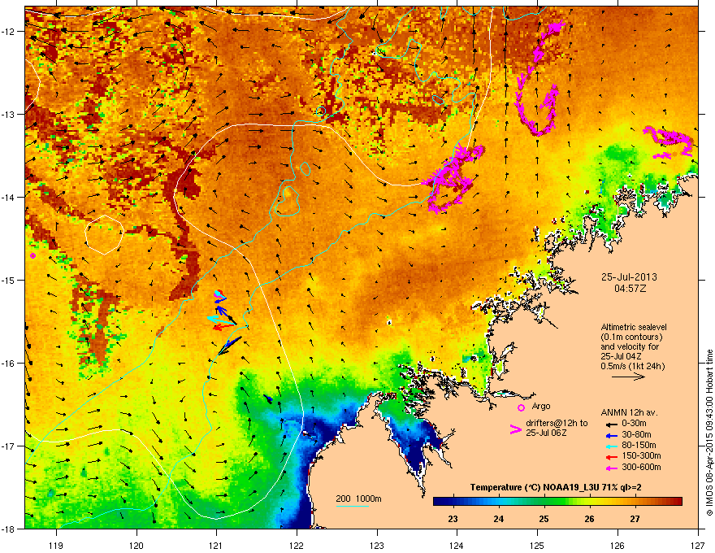Click the 24 tick label on the temperature bar

point(498,519)
